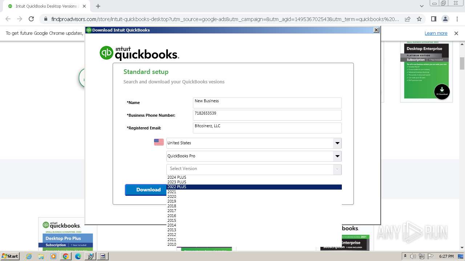Select 2016 in the version list

(254, 216)
